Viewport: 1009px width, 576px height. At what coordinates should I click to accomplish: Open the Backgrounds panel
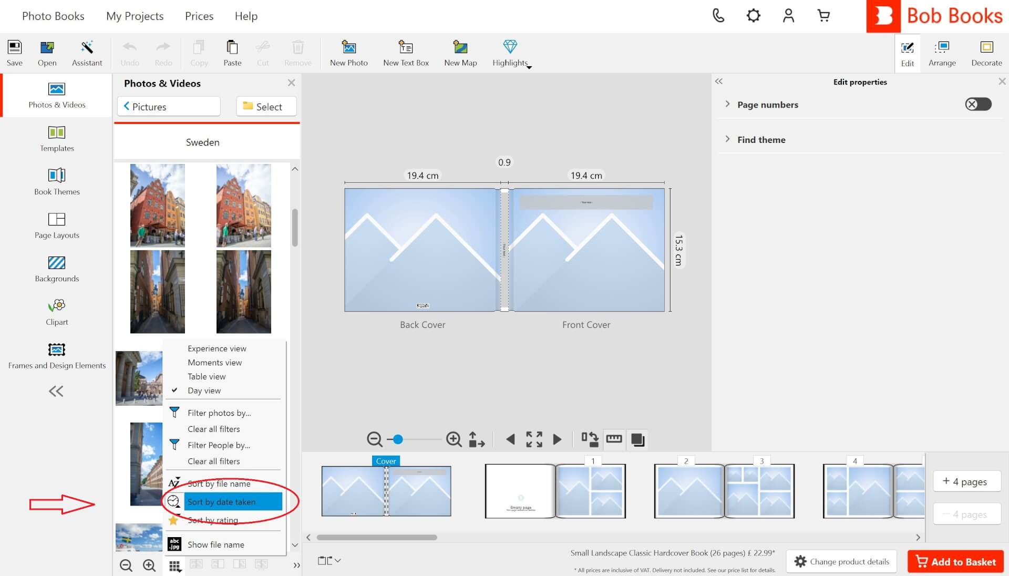[57, 269]
